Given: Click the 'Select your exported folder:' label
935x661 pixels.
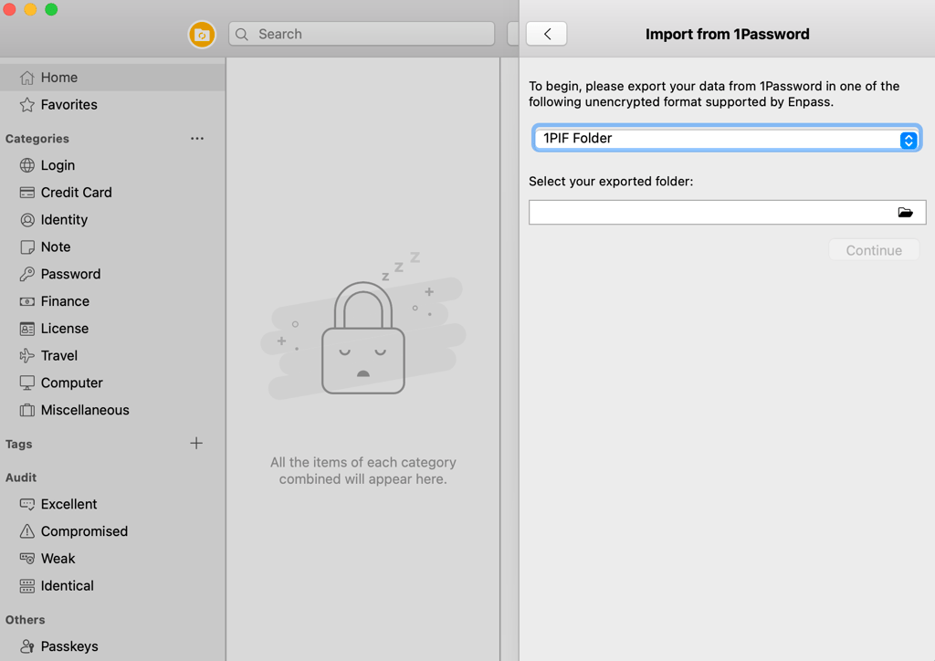Looking at the screenshot, I should click(611, 181).
